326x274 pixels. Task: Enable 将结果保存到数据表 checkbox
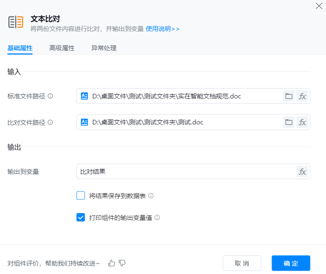coord(81,196)
